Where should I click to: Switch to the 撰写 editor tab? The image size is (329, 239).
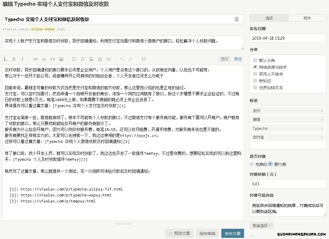pyautogui.click(x=225, y=59)
